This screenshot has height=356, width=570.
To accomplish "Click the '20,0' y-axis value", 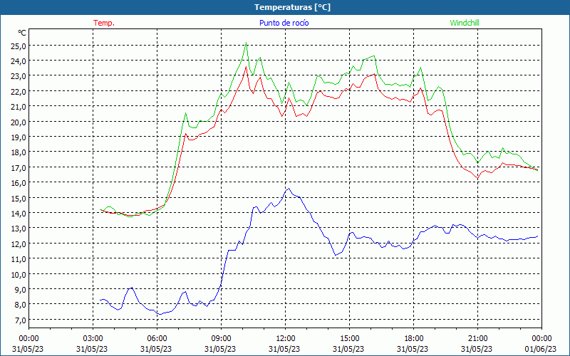I will tap(19, 122).
